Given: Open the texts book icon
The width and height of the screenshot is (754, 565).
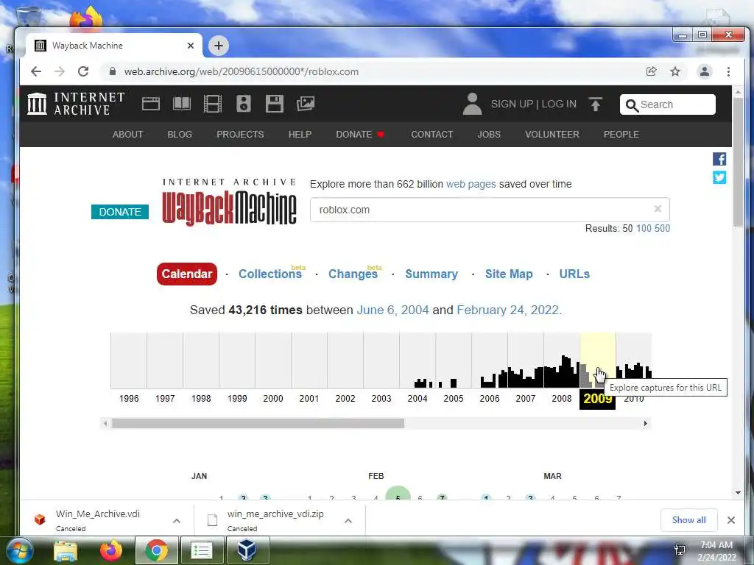Looking at the screenshot, I should (x=182, y=104).
